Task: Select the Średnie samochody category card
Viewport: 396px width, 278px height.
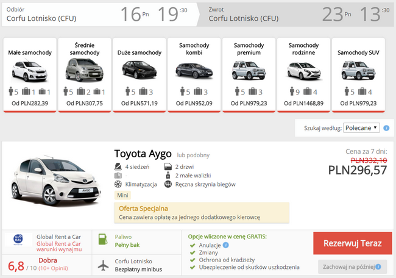Action: [x=85, y=75]
